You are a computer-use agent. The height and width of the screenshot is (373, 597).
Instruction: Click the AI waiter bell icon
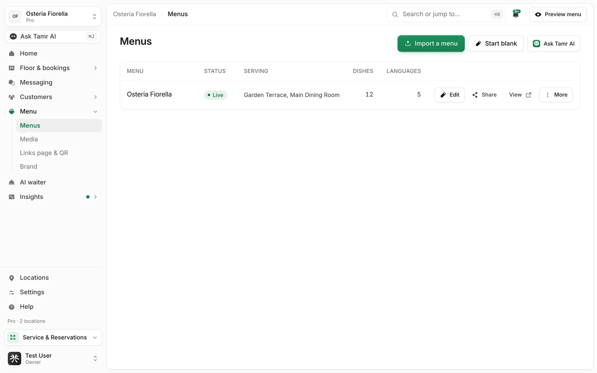[x=12, y=182]
